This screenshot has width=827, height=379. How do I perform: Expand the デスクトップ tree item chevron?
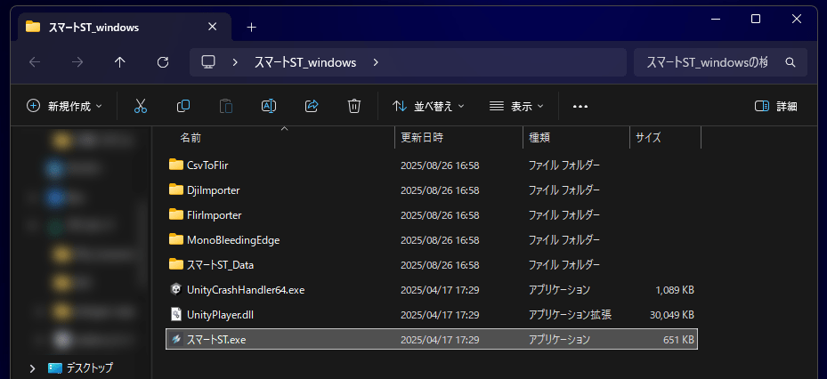point(33,367)
